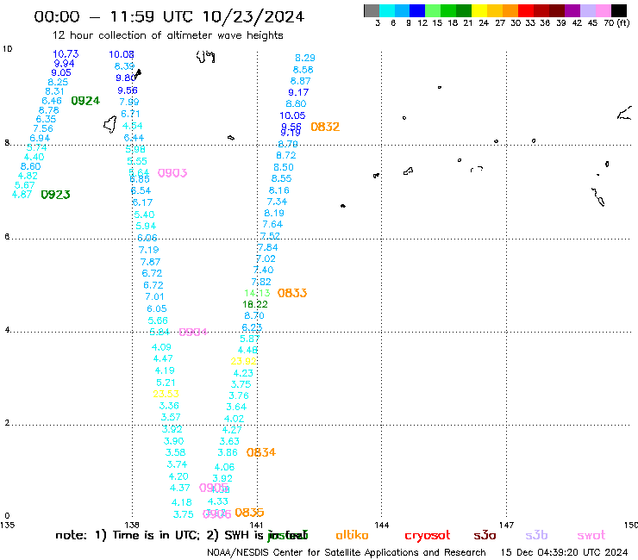This screenshot has height=560, width=638.
Task: Pick the bright red legend swatch
Action: coord(526,10)
